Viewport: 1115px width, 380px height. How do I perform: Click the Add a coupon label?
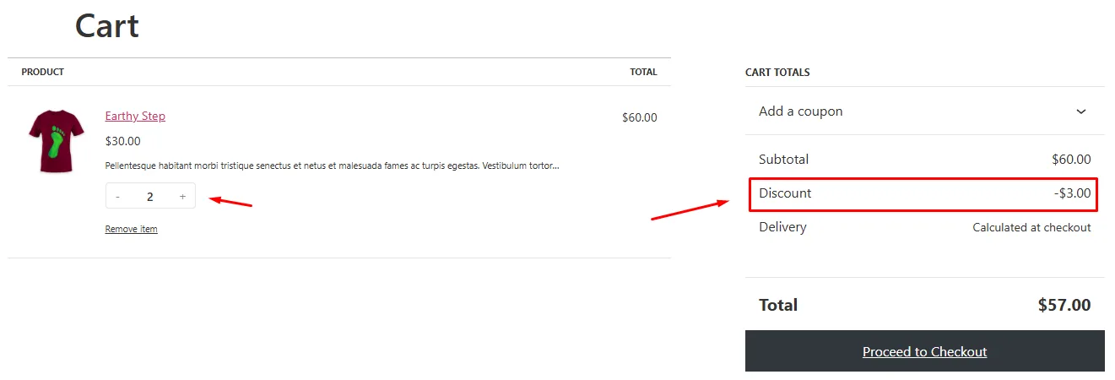pyautogui.click(x=800, y=111)
